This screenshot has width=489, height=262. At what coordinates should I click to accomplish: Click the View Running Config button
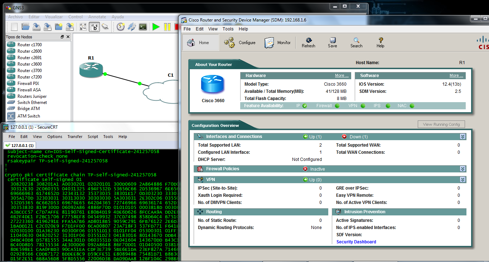(441, 124)
